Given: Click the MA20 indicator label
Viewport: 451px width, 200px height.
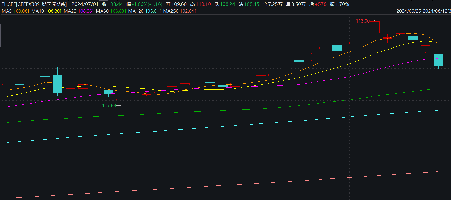Looking at the screenshot, I should pyautogui.click(x=70, y=11).
